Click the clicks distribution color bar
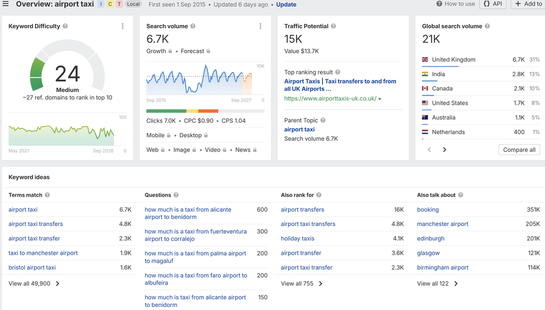Viewport: 545px width, 310px height. [x=205, y=111]
